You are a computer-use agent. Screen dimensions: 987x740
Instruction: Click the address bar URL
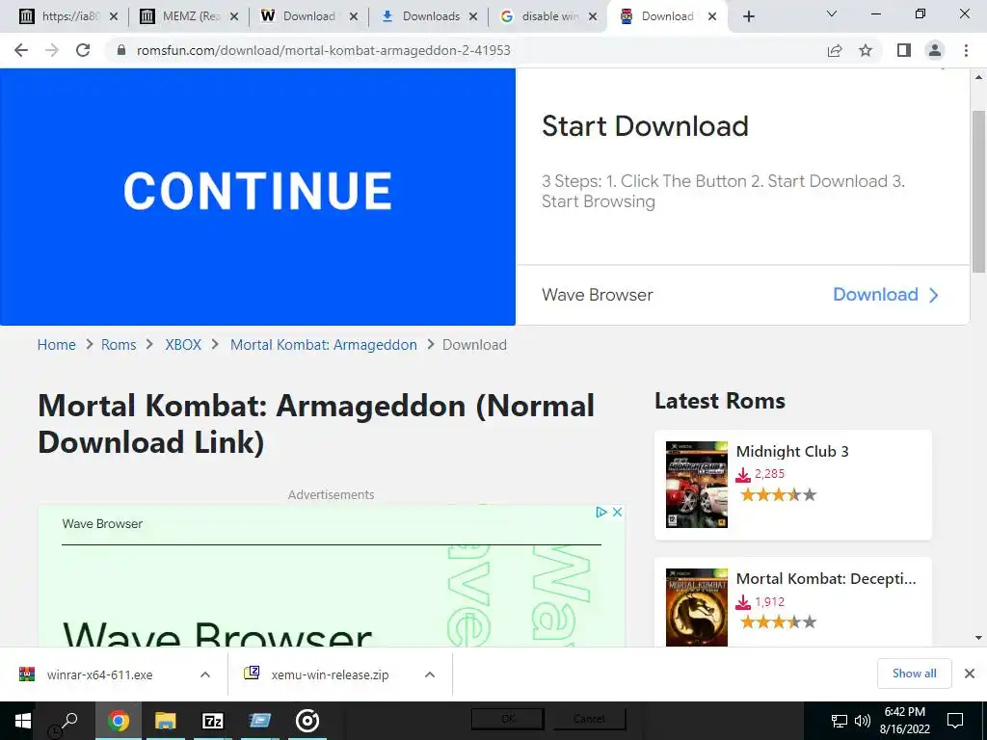pos(324,50)
